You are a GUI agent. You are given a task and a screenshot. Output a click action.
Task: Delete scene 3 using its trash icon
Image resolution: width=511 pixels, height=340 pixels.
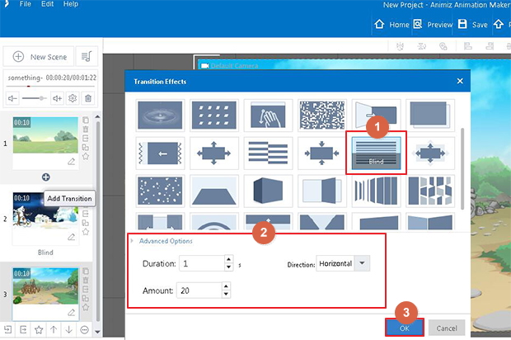point(86,280)
